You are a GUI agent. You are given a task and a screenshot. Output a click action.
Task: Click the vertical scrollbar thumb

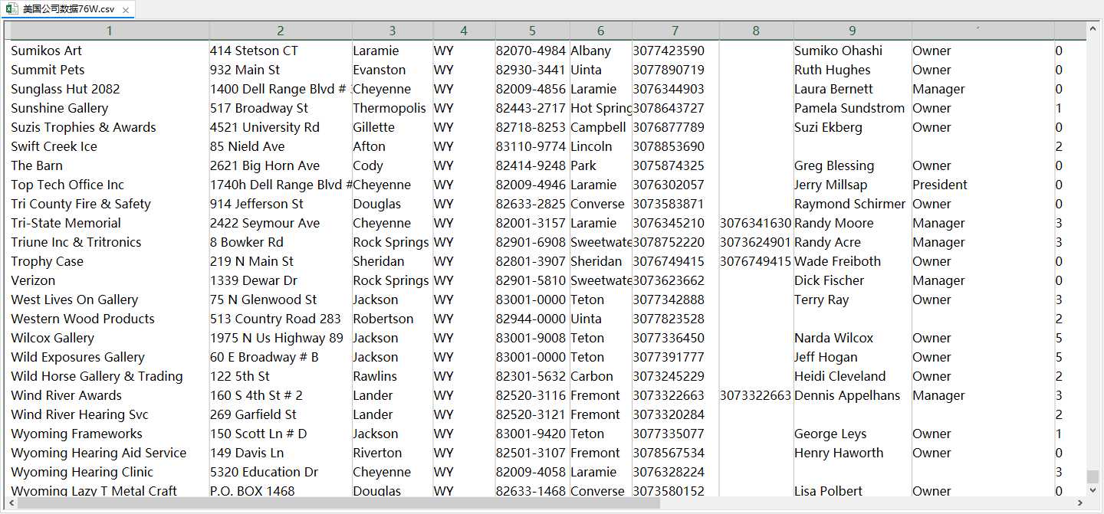pyautogui.click(x=1093, y=476)
